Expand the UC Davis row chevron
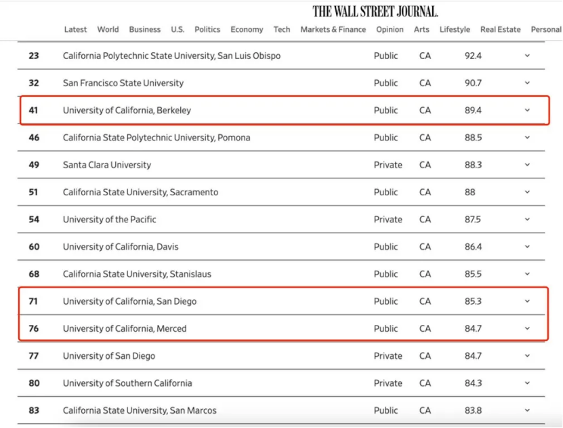 point(527,247)
